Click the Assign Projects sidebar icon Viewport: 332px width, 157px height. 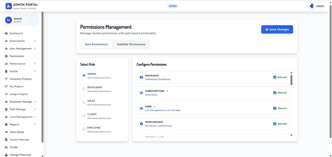6,94
